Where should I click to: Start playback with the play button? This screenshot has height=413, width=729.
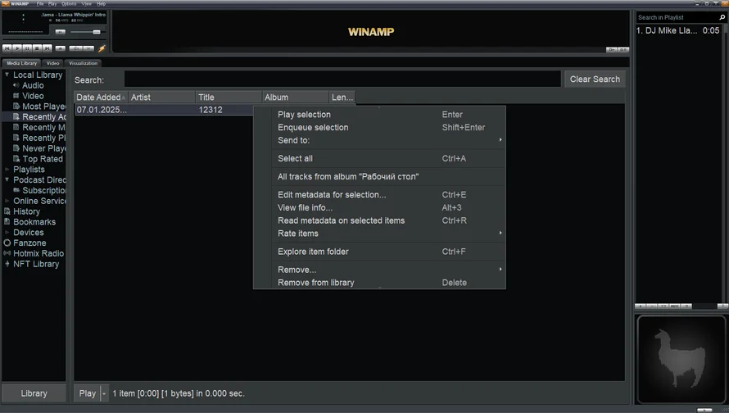(x=17, y=48)
